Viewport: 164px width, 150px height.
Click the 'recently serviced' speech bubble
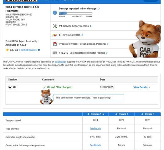(89, 98)
